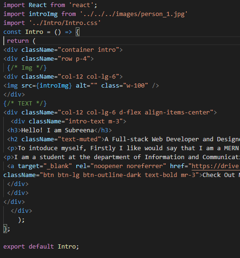Click the closing brace before the semicolon
Image resolution: width=240 pixels, height=258 pixels.
point(5,229)
